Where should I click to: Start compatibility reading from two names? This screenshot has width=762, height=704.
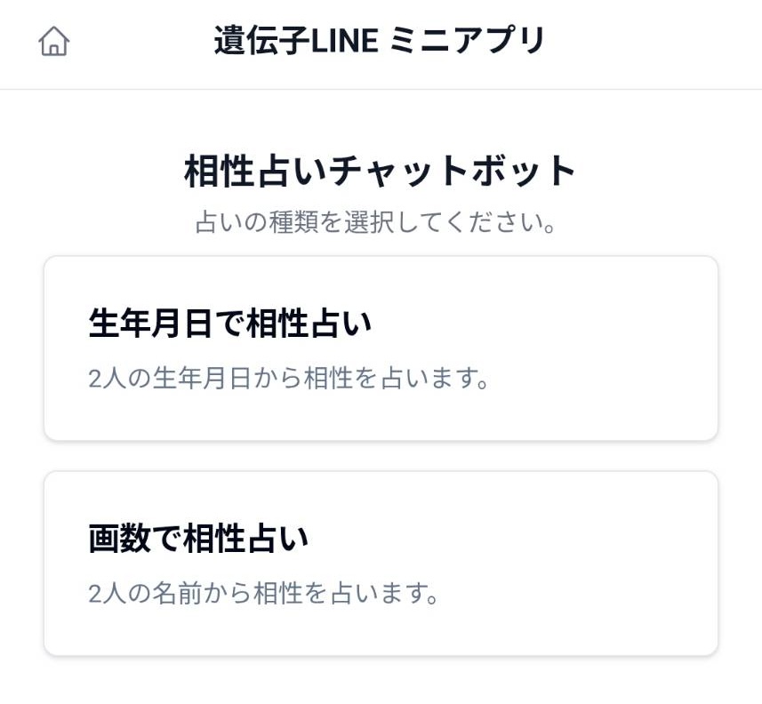coord(381,564)
